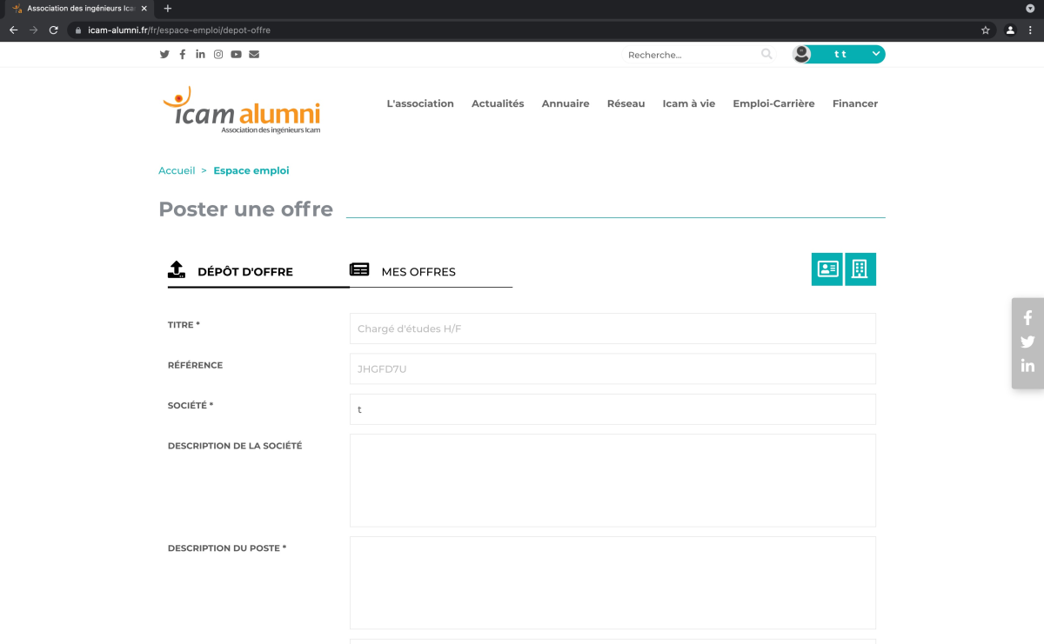Focus the Titre input field
Viewport: 1044px width, 644px height.
pos(612,329)
